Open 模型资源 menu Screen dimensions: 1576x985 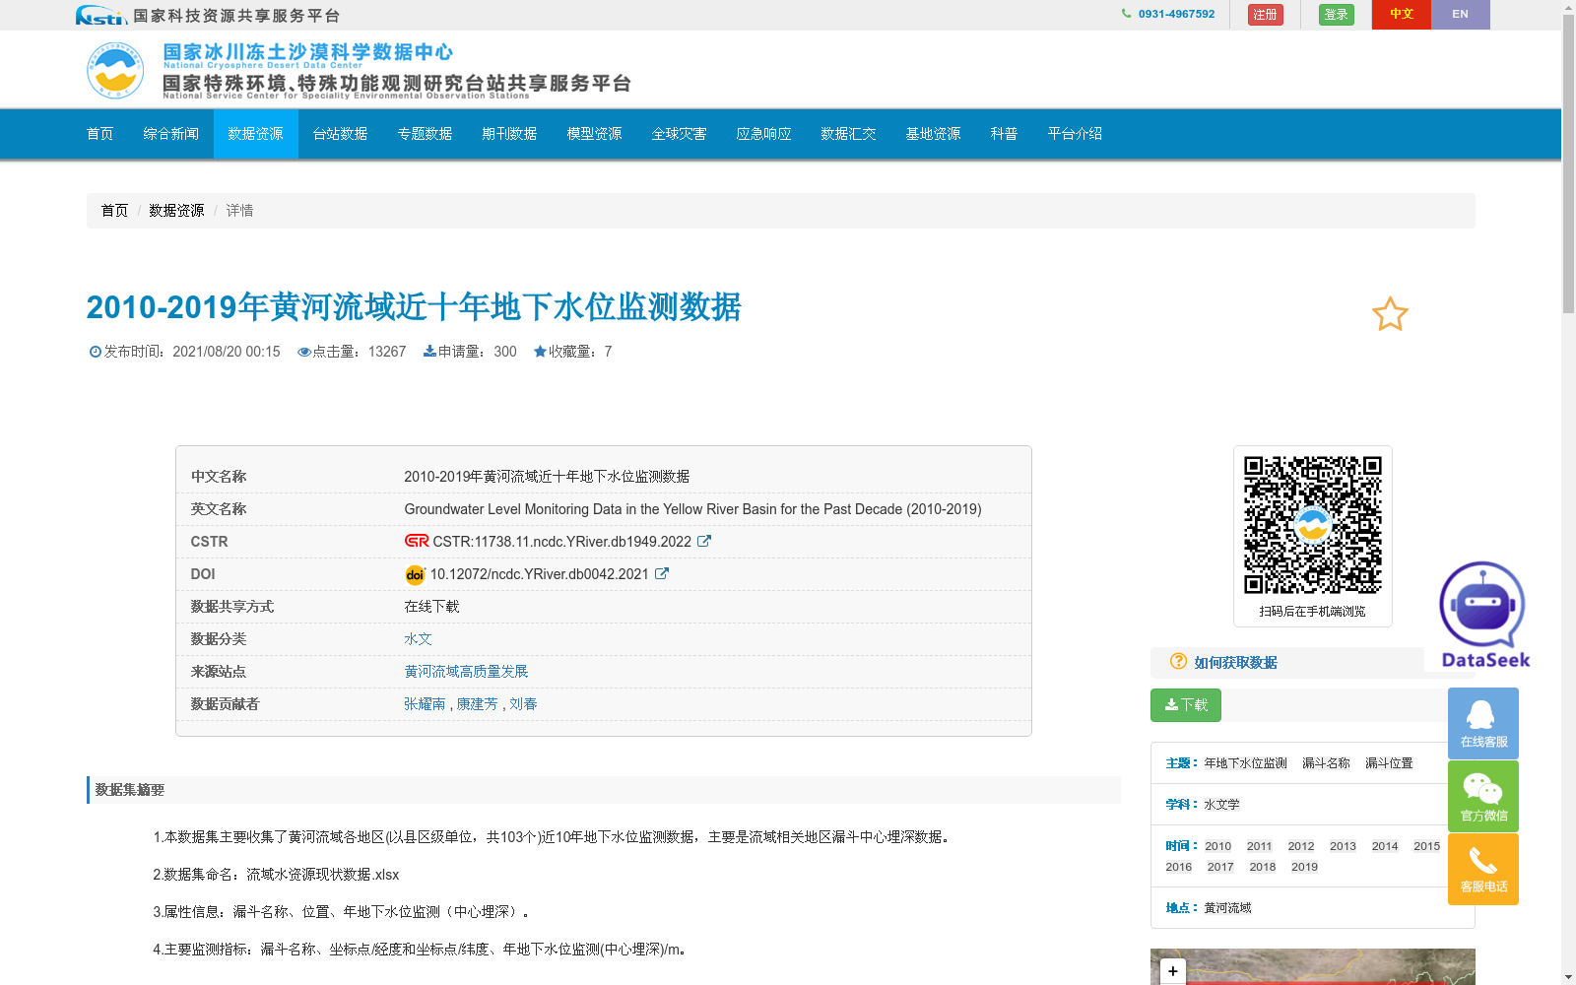[x=595, y=134]
